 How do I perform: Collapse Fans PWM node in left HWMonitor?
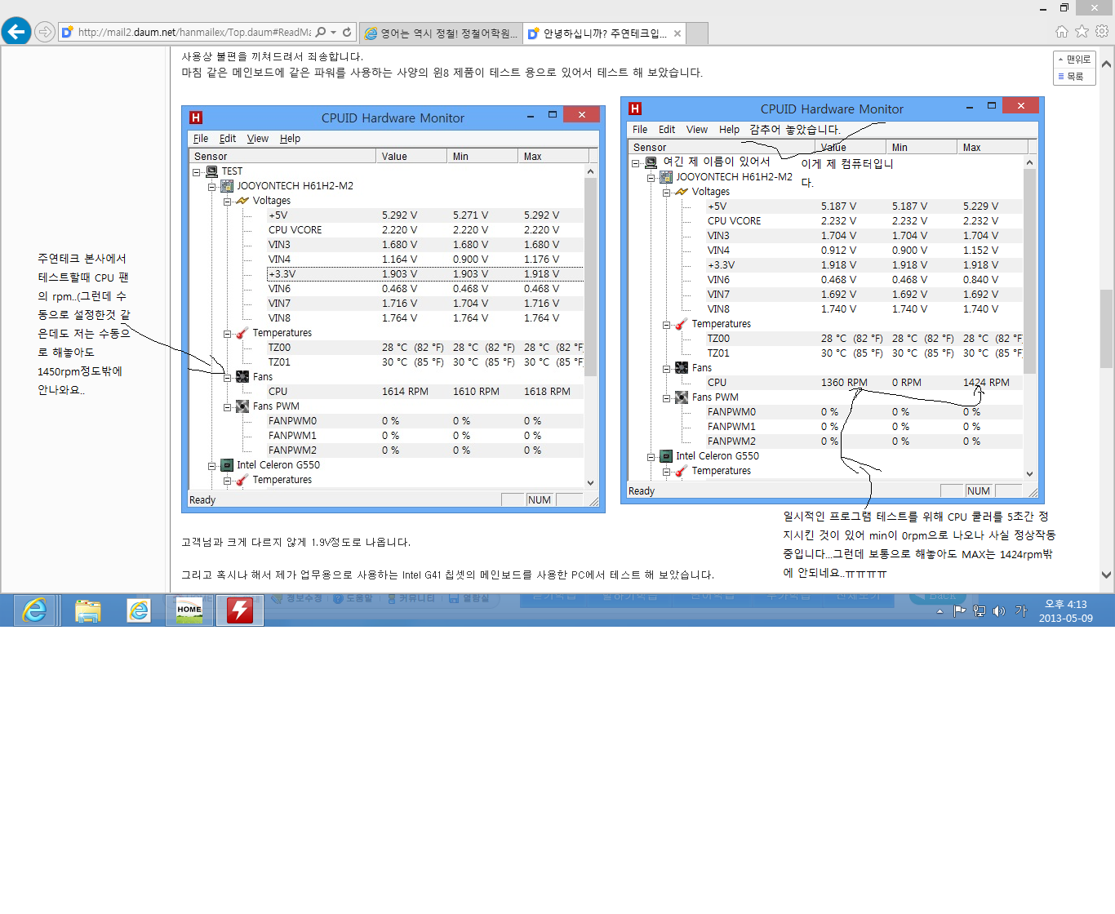pos(228,407)
